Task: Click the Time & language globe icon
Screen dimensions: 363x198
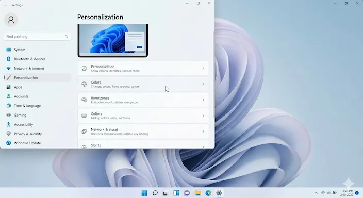Action: pyautogui.click(x=9, y=106)
